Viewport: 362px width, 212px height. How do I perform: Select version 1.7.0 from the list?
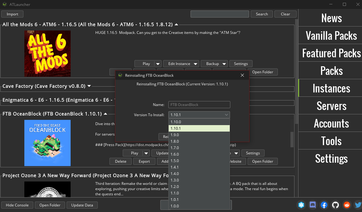pyautogui.click(x=199, y=148)
